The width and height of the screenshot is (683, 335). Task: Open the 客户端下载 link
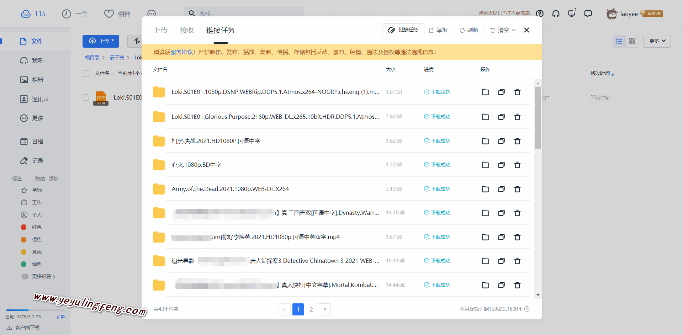coord(23,328)
